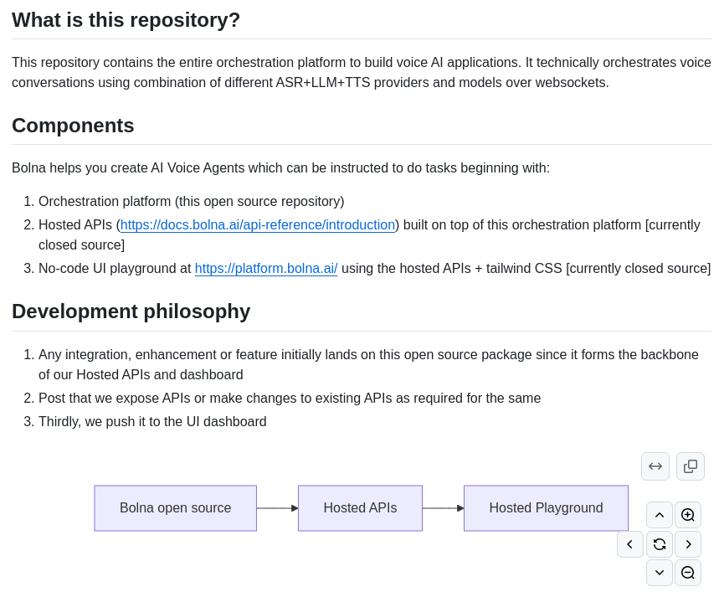719x597 pixels.
Task: Click the horizontal expand diagram icon
Action: (655, 466)
